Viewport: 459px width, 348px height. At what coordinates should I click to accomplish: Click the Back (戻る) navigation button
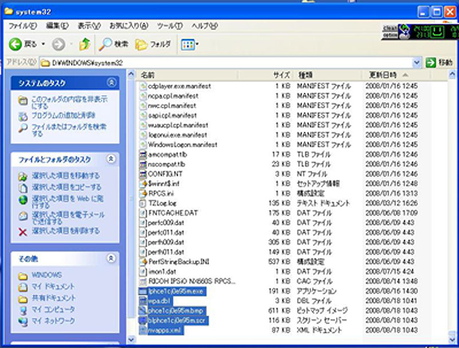23,44
